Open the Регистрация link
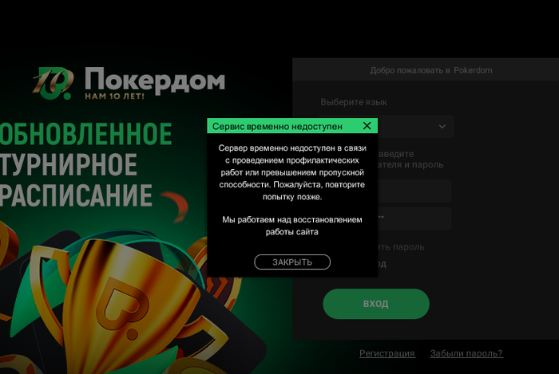The image size is (559, 374). coord(387,353)
